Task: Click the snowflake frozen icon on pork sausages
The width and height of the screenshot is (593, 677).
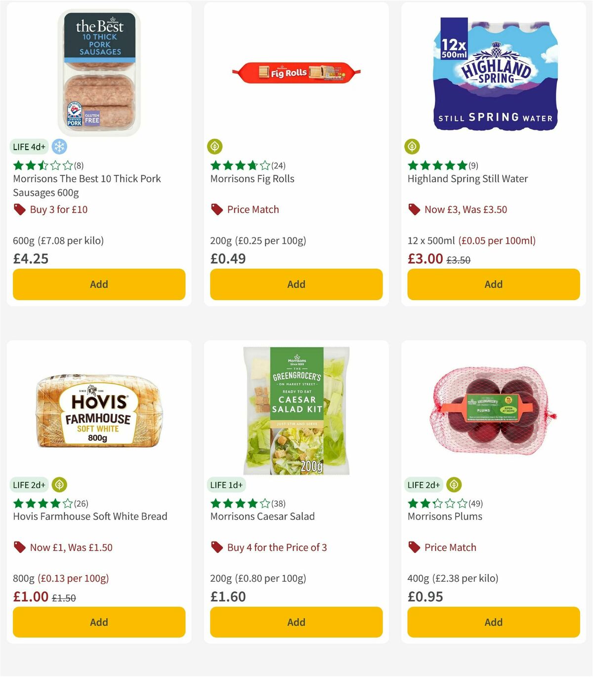Action: tap(59, 147)
